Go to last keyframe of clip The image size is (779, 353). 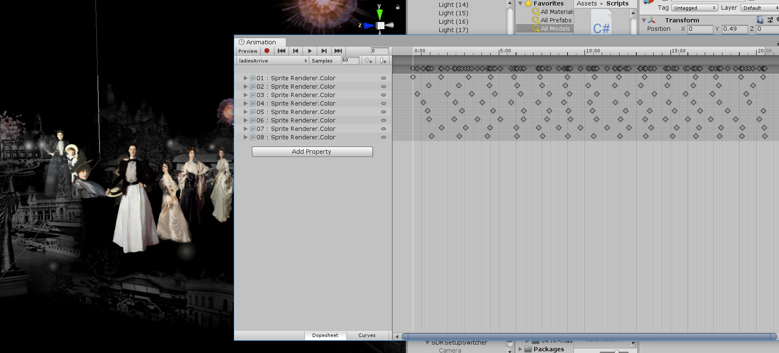[338, 51]
